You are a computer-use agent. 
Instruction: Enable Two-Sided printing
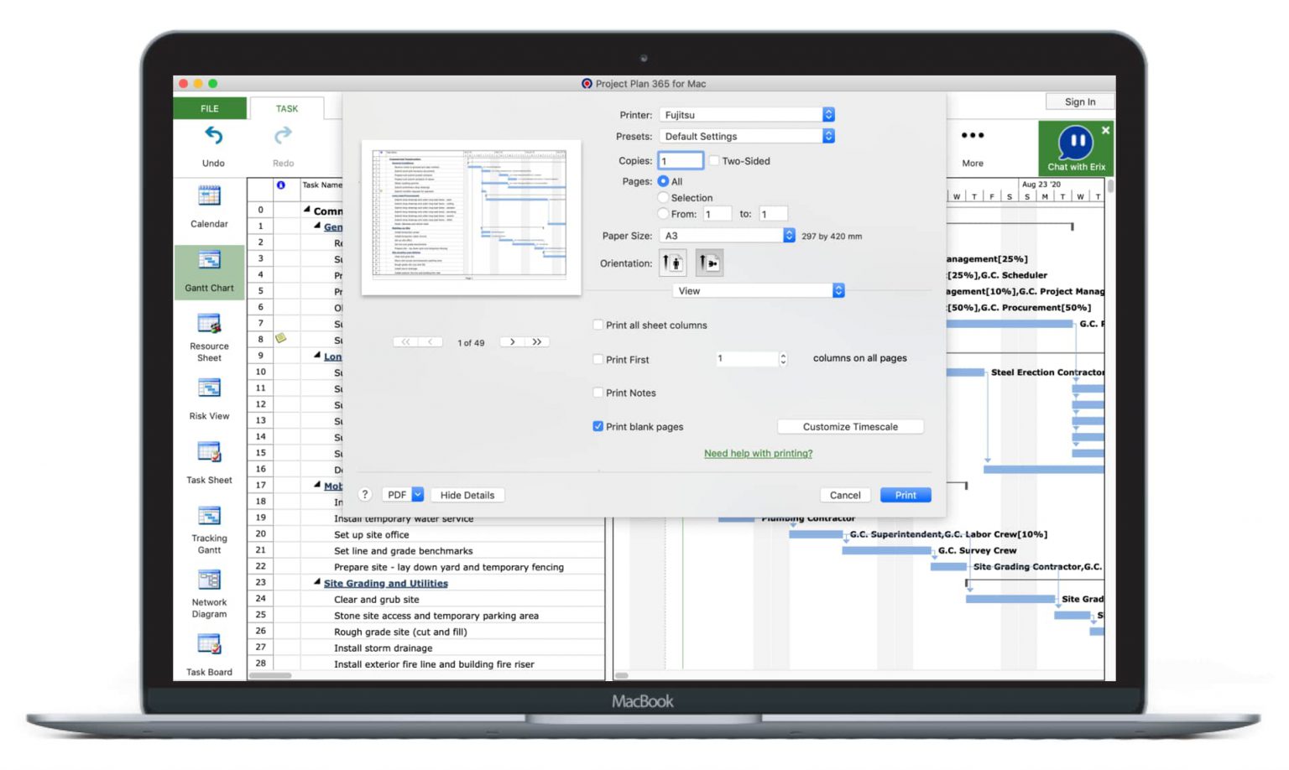tap(714, 160)
